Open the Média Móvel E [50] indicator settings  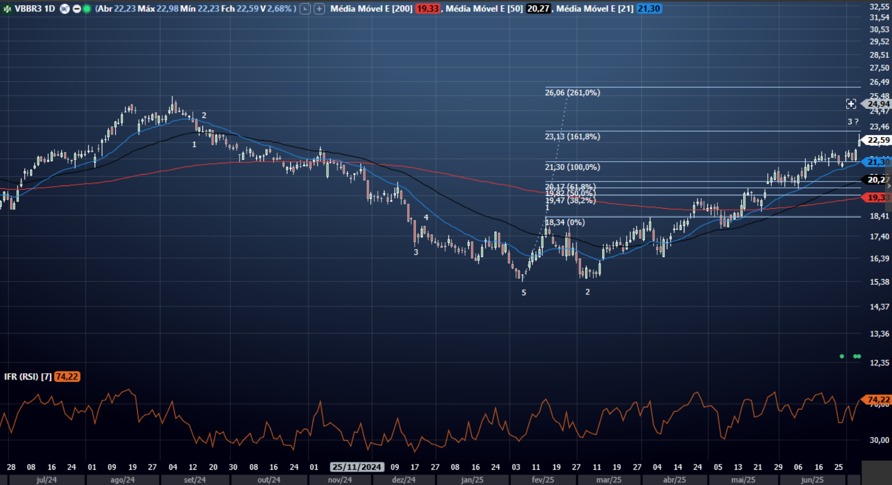click(484, 9)
